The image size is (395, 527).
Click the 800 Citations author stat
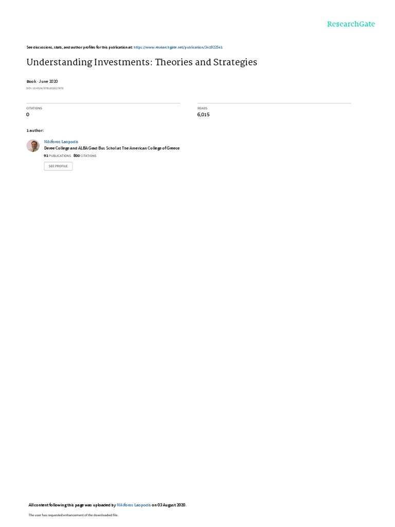[85, 156]
